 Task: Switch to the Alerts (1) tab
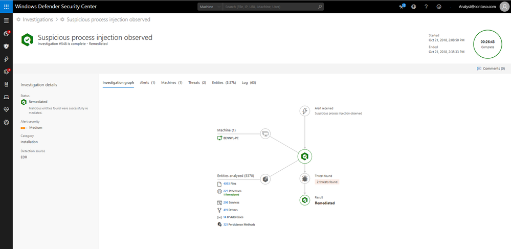click(148, 82)
